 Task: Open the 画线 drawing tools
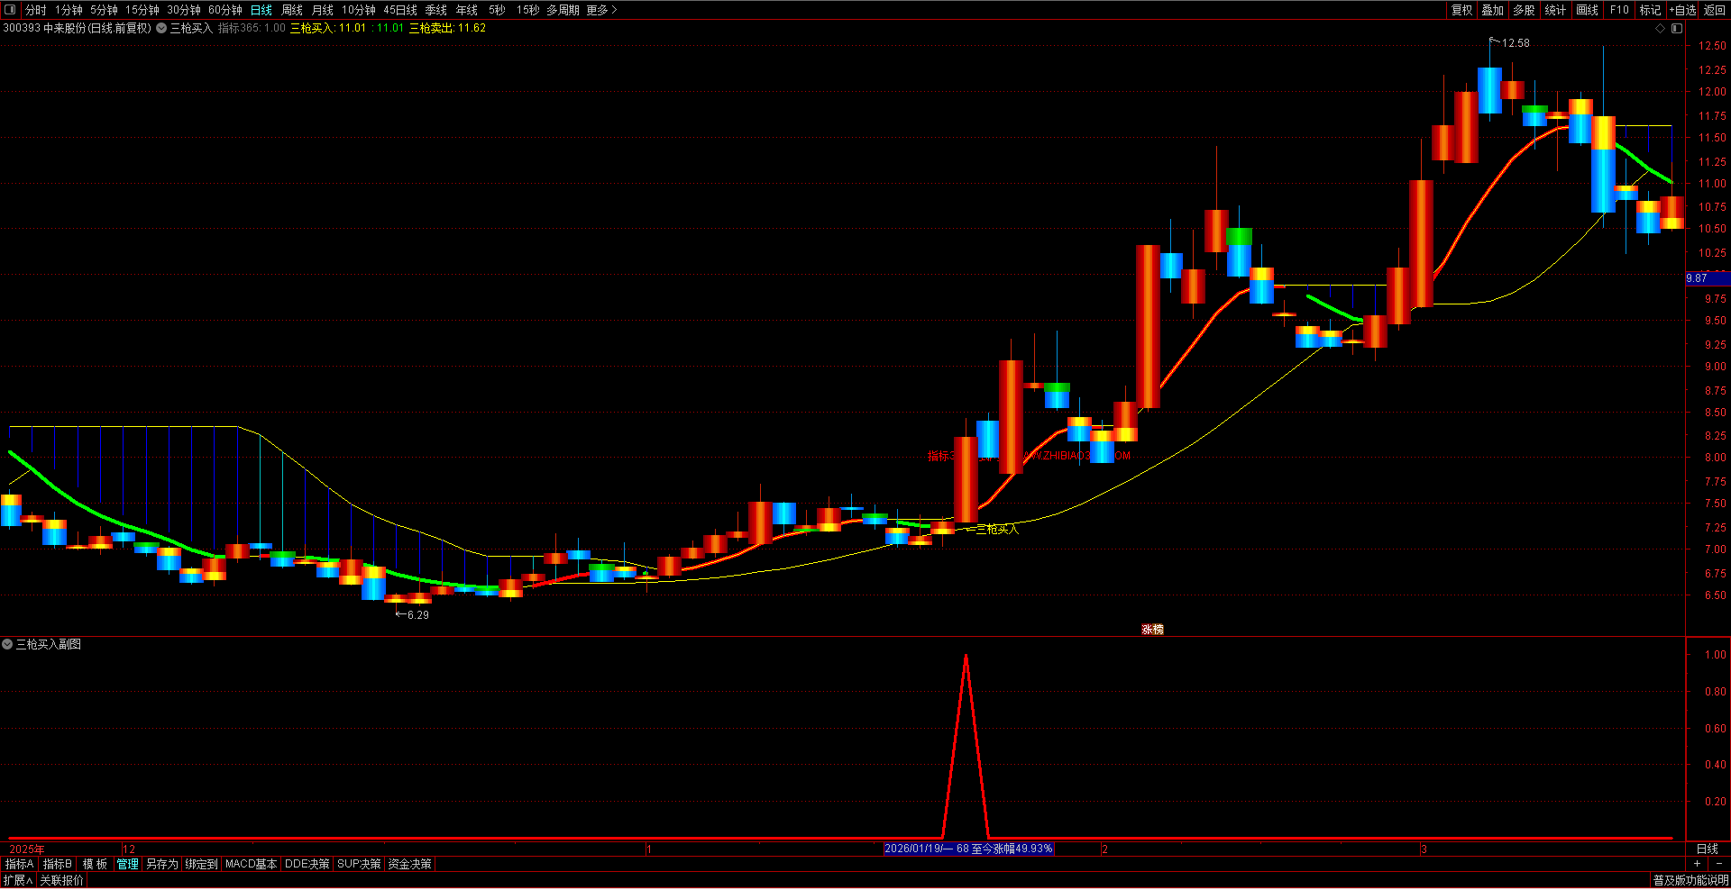[x=1587, y=10]
